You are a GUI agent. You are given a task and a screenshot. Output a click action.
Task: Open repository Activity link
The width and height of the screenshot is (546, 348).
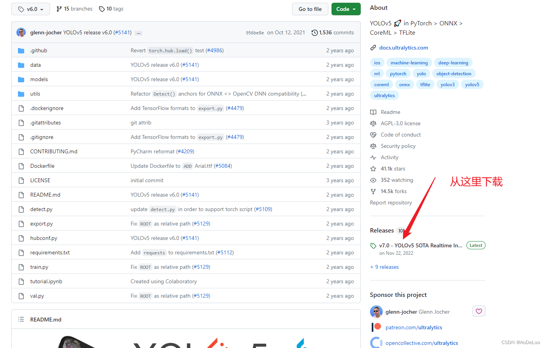385,157
